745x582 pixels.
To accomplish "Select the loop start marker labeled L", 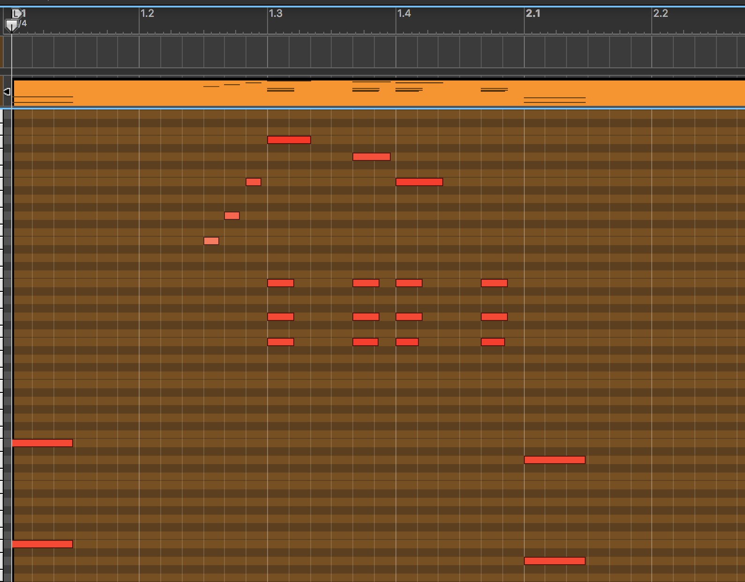I will pyautogui.click(x=16, y=14).
